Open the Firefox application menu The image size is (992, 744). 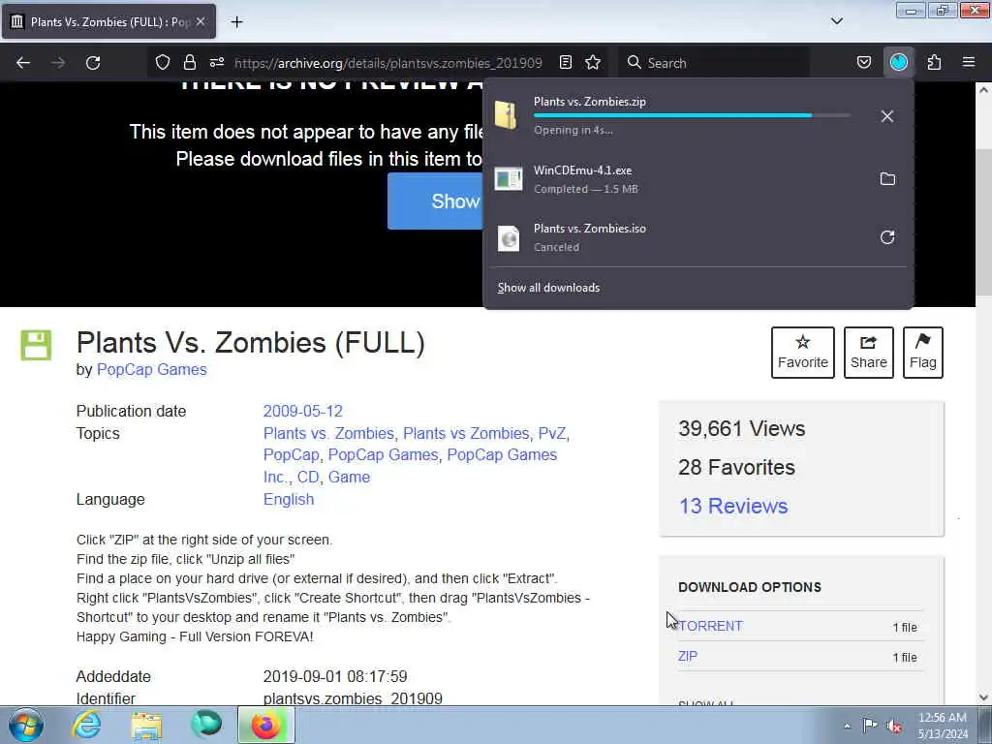tap(969, 62)
